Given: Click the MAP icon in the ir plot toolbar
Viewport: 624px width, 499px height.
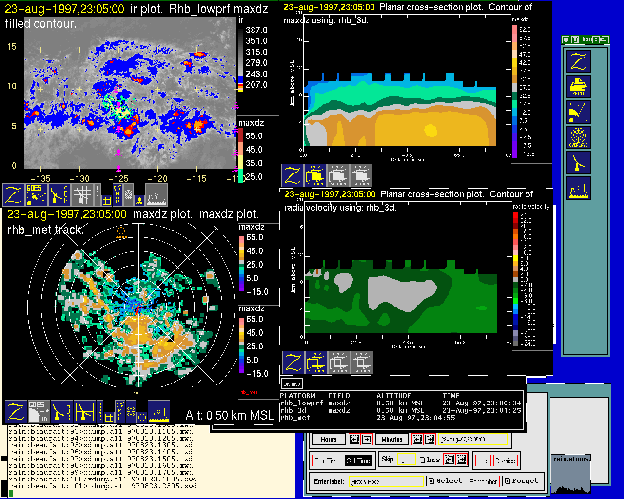Looking at the screenshot, I should pos(117,194).
